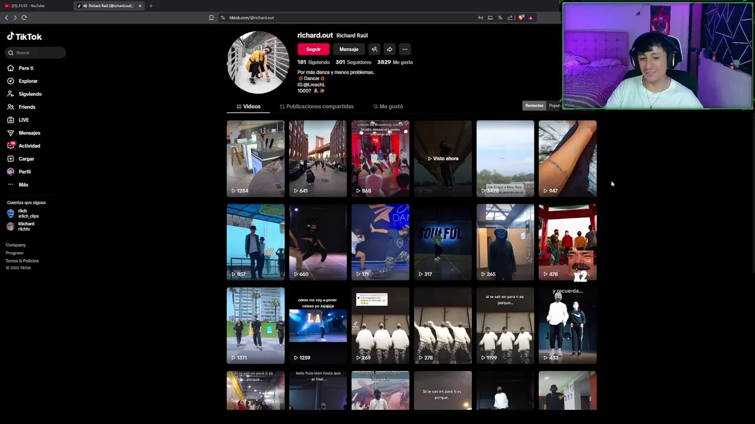755x424 pixels.
Task: Open the video with 1259 views
Action: pyautogui.click(x=318, y=326)
